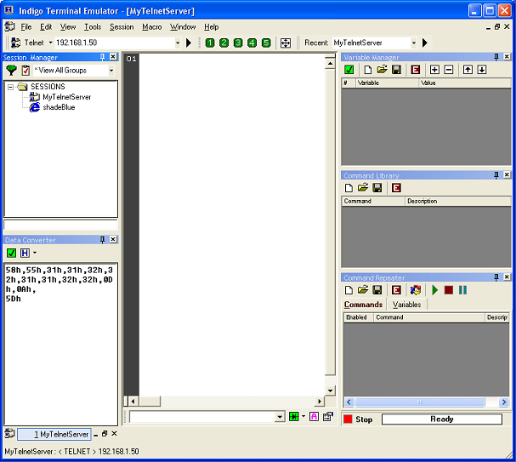Click the terminal vertical scrollbar down arrow
Screen dimensions: 516x462
[x=330, y=391]
